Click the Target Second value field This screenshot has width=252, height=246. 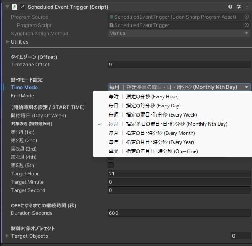(179, 190)
